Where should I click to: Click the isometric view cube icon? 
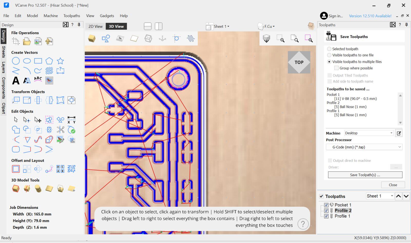coord(266,38)
